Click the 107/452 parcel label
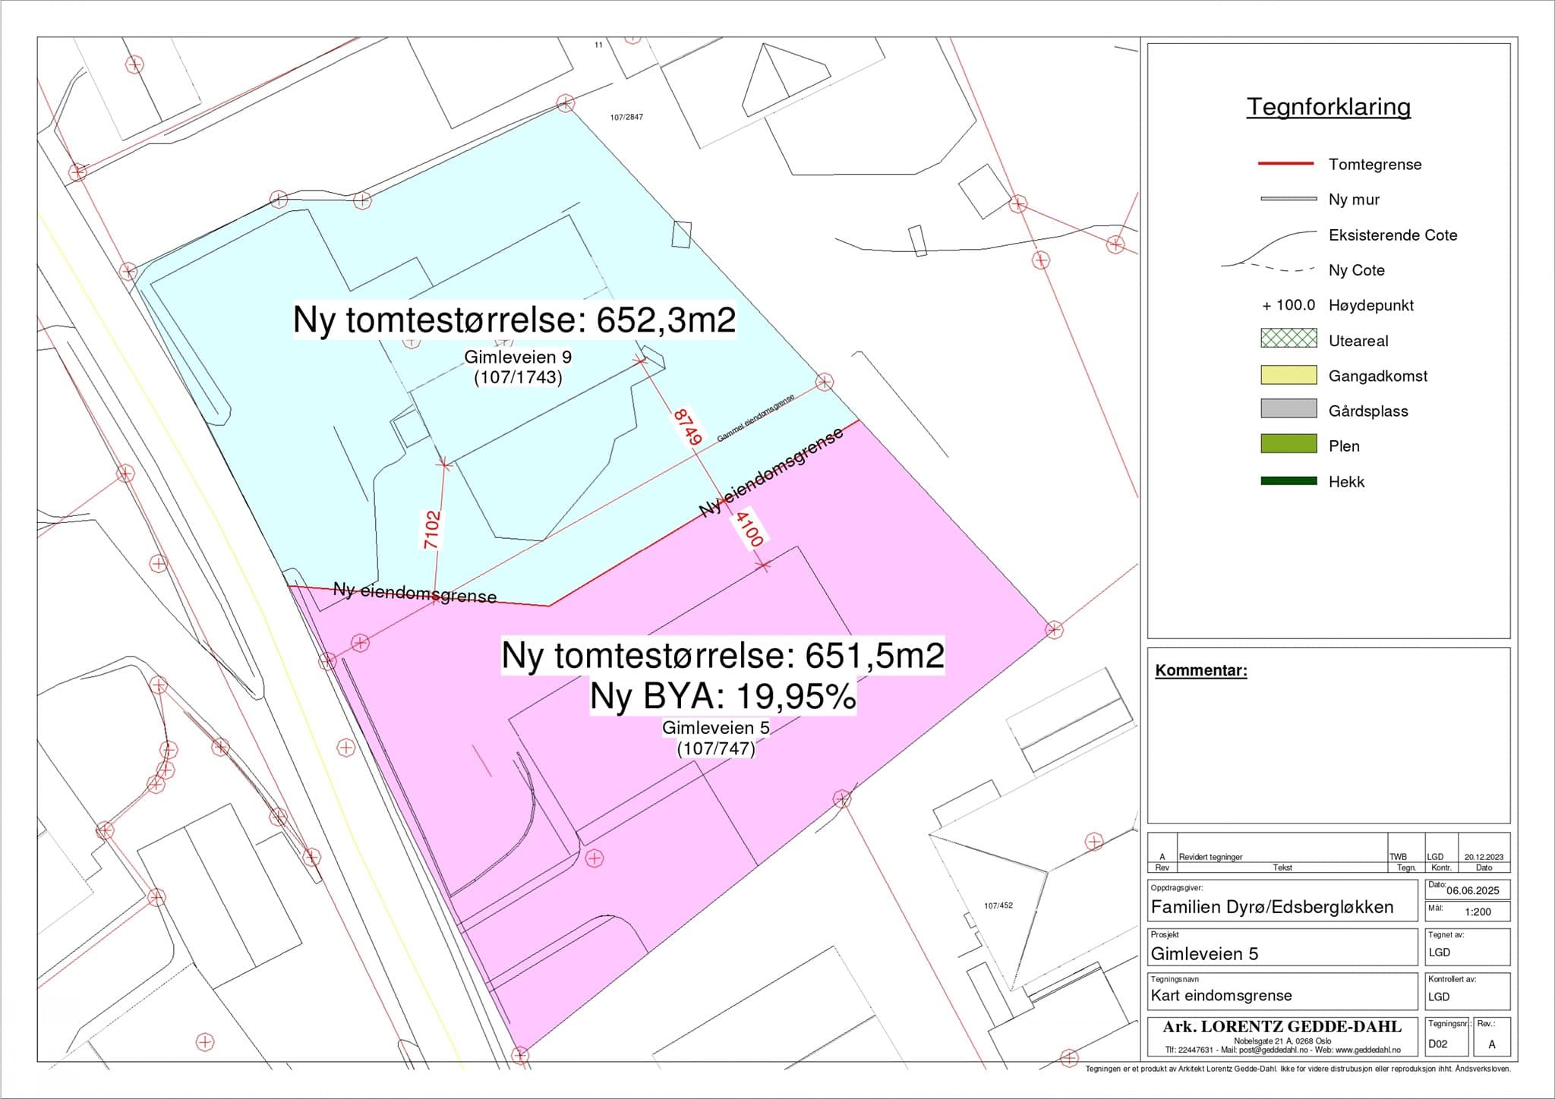This screenshot has height=1099, width=1555. (x=998, y=905)
